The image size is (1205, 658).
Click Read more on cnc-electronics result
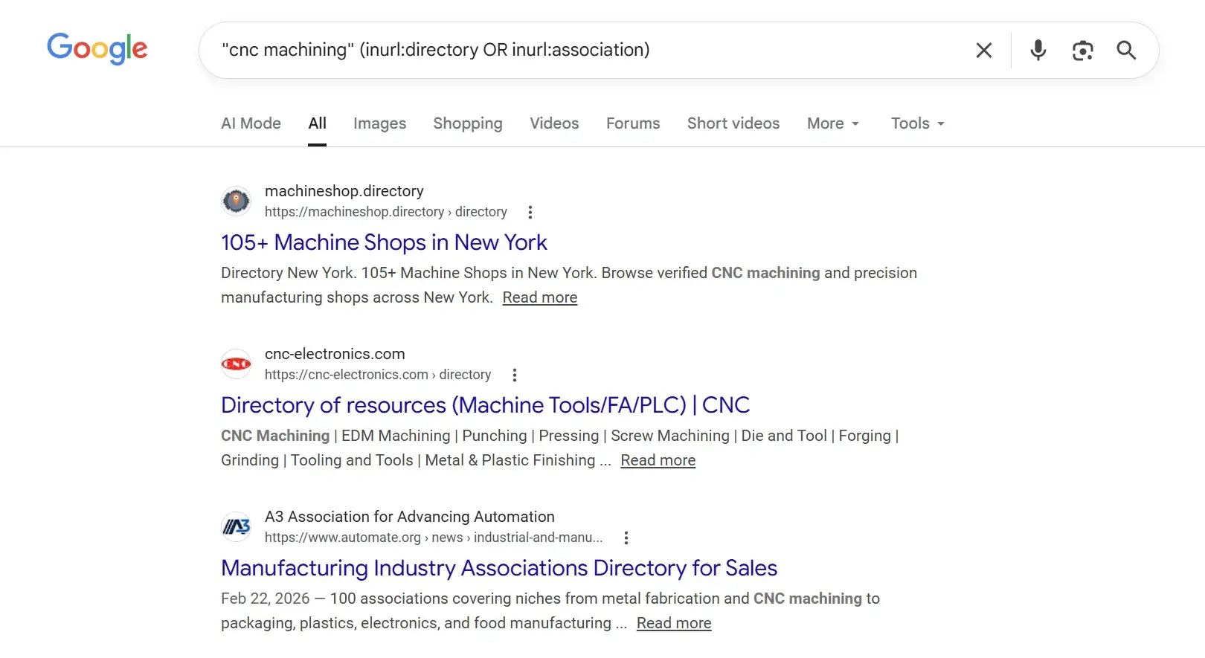point(658,460)
